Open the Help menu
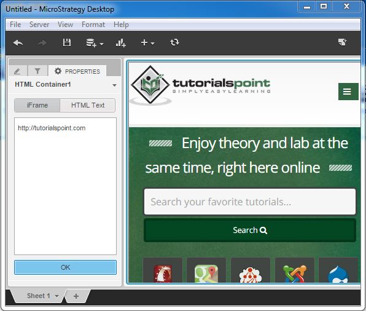 pos(121,25)
